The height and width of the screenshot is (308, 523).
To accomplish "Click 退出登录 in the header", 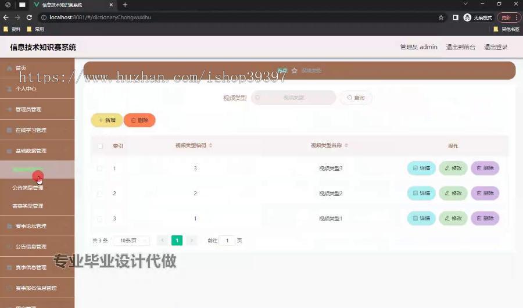I will 496,47.
